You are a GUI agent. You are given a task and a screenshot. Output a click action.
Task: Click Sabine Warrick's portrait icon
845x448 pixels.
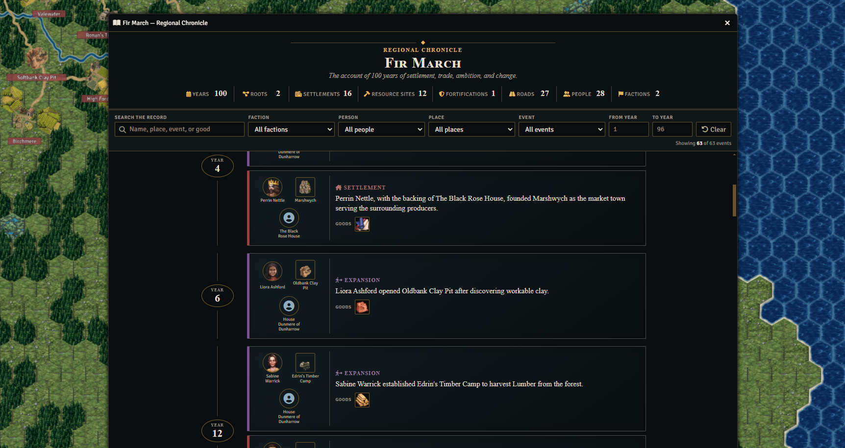click(x=273, y=363)
